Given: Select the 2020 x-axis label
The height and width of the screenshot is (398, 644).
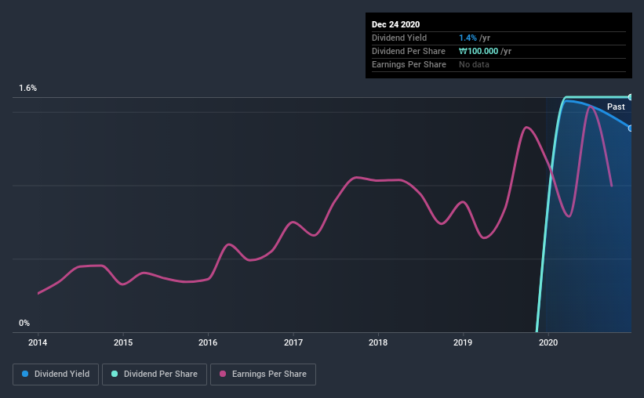Looking at the screenshot, I should pyautogui.click(x=548, y=342).
